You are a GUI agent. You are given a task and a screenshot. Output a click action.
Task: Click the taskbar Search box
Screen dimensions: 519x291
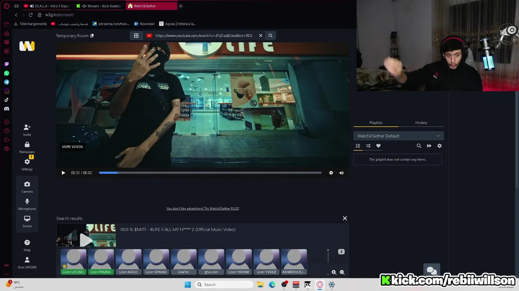225,285
